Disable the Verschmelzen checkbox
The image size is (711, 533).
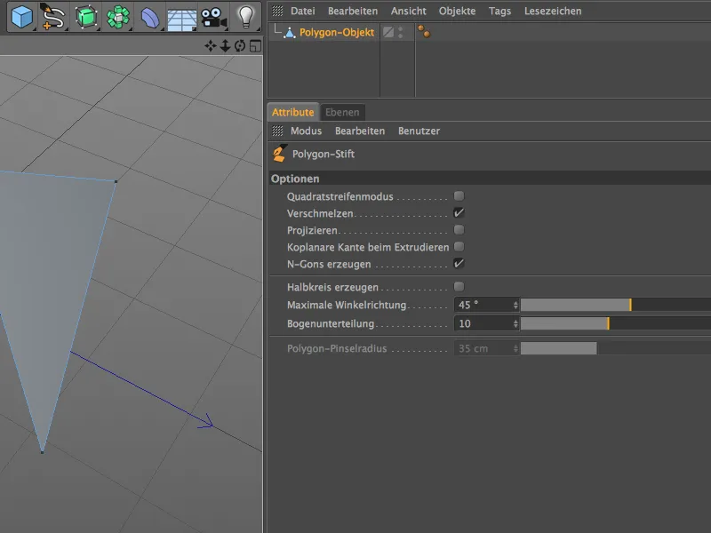tap(458, 211)
